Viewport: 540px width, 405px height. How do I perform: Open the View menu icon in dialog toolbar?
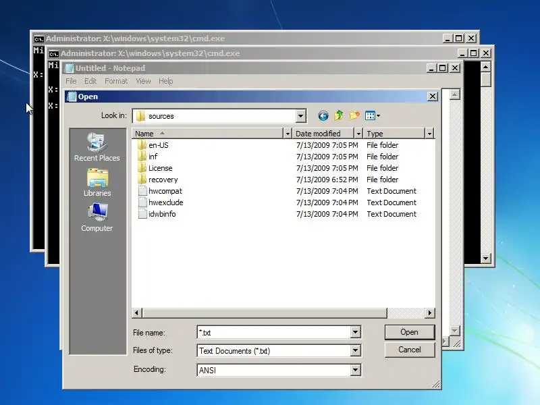click(x=373, y=115)
